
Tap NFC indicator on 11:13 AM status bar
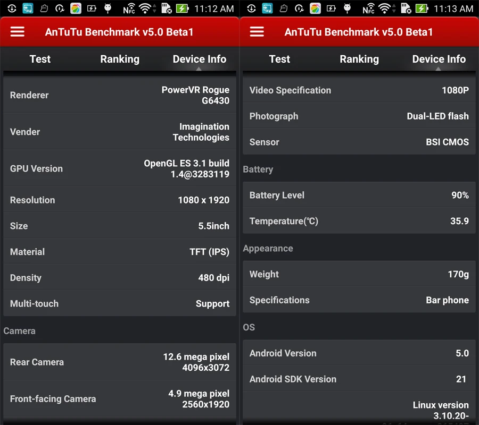pyautogui.click(x=369, y=8)
